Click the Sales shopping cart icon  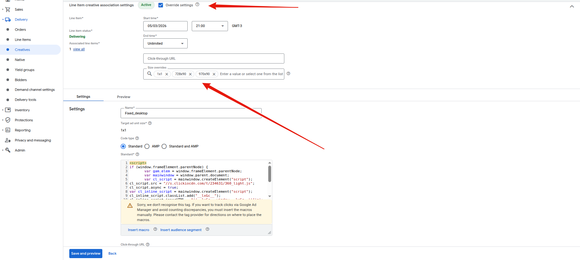(x=8, y=9)
